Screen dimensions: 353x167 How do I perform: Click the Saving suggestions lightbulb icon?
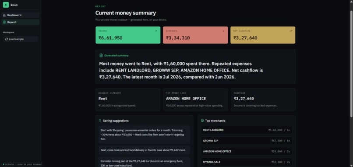point(100,121)
